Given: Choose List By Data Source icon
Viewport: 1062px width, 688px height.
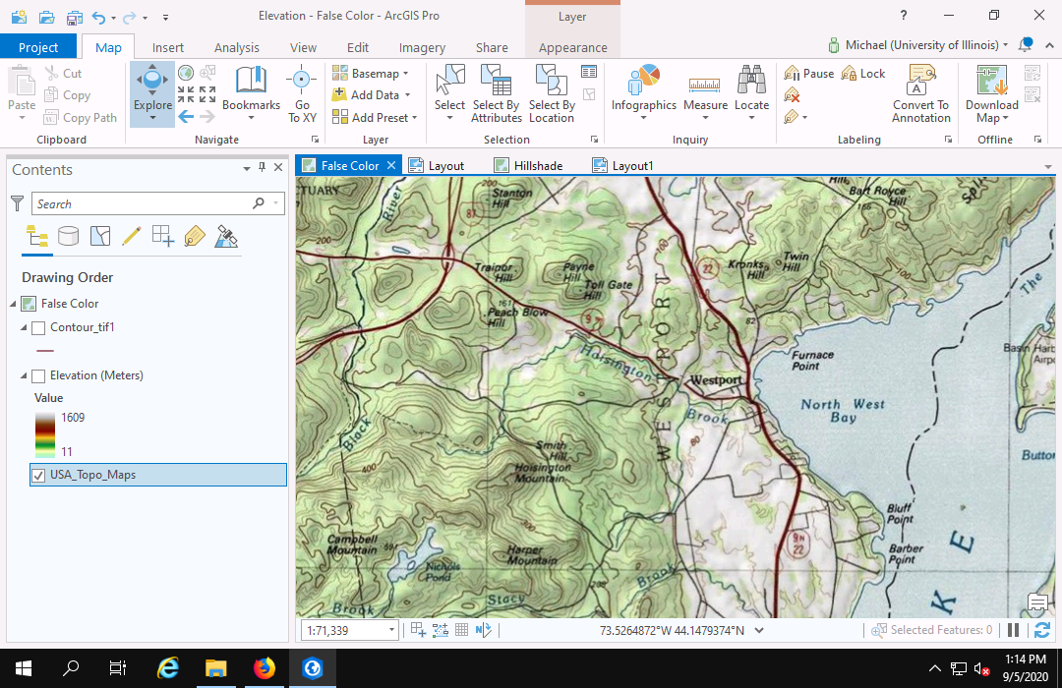Looking at the screenshot, I should click(68, 236).
